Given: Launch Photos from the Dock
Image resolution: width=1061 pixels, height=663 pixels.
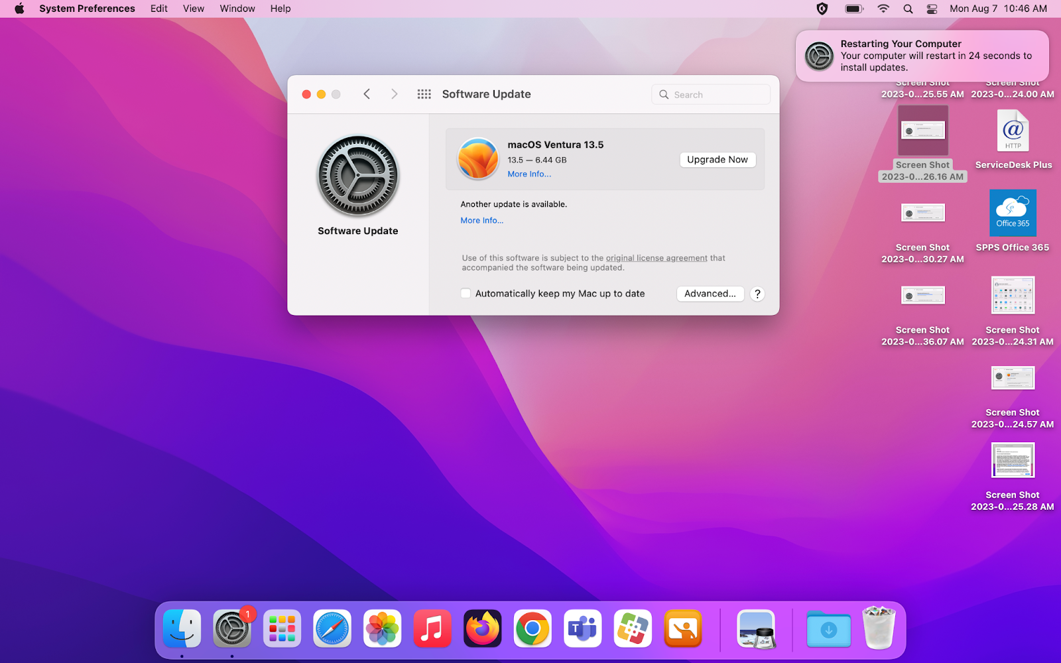Looking at the screenshot, I should (383, 629).
